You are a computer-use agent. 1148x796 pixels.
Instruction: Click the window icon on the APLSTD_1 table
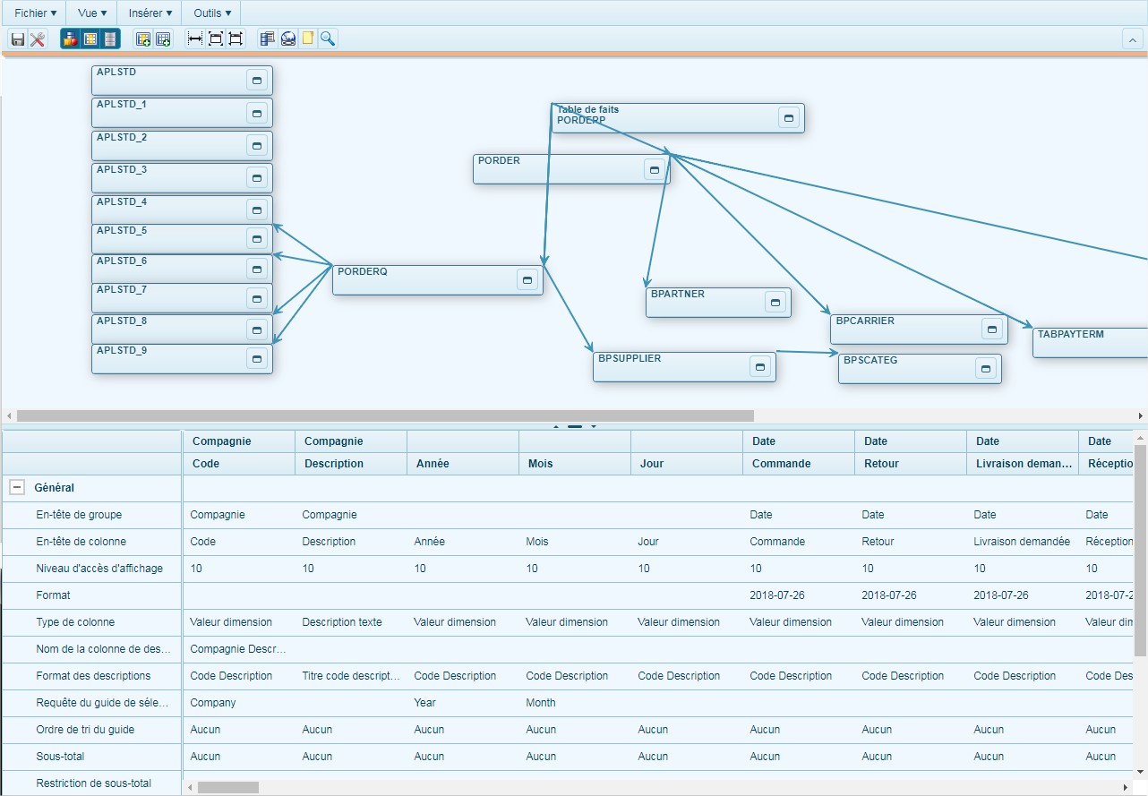pos(257,114)
